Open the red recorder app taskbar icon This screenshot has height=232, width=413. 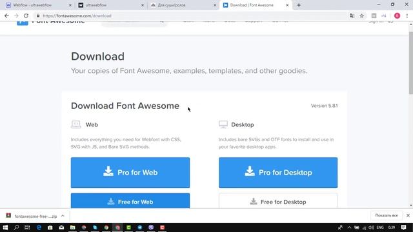click(162, 227)
